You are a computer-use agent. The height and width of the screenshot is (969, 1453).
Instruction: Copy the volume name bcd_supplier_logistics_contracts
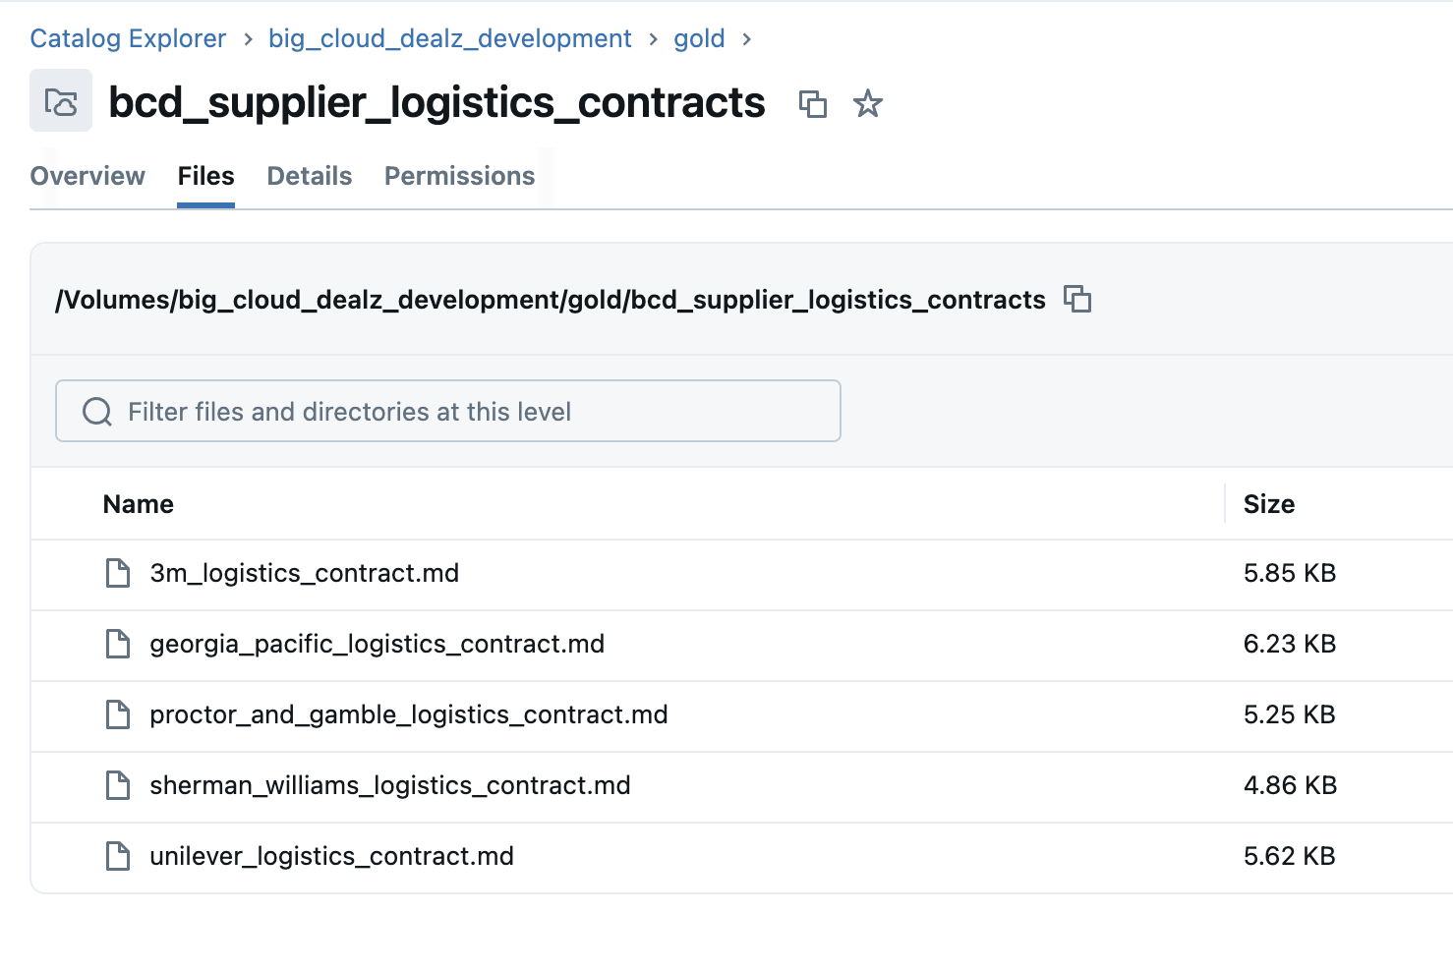[812, 103]
